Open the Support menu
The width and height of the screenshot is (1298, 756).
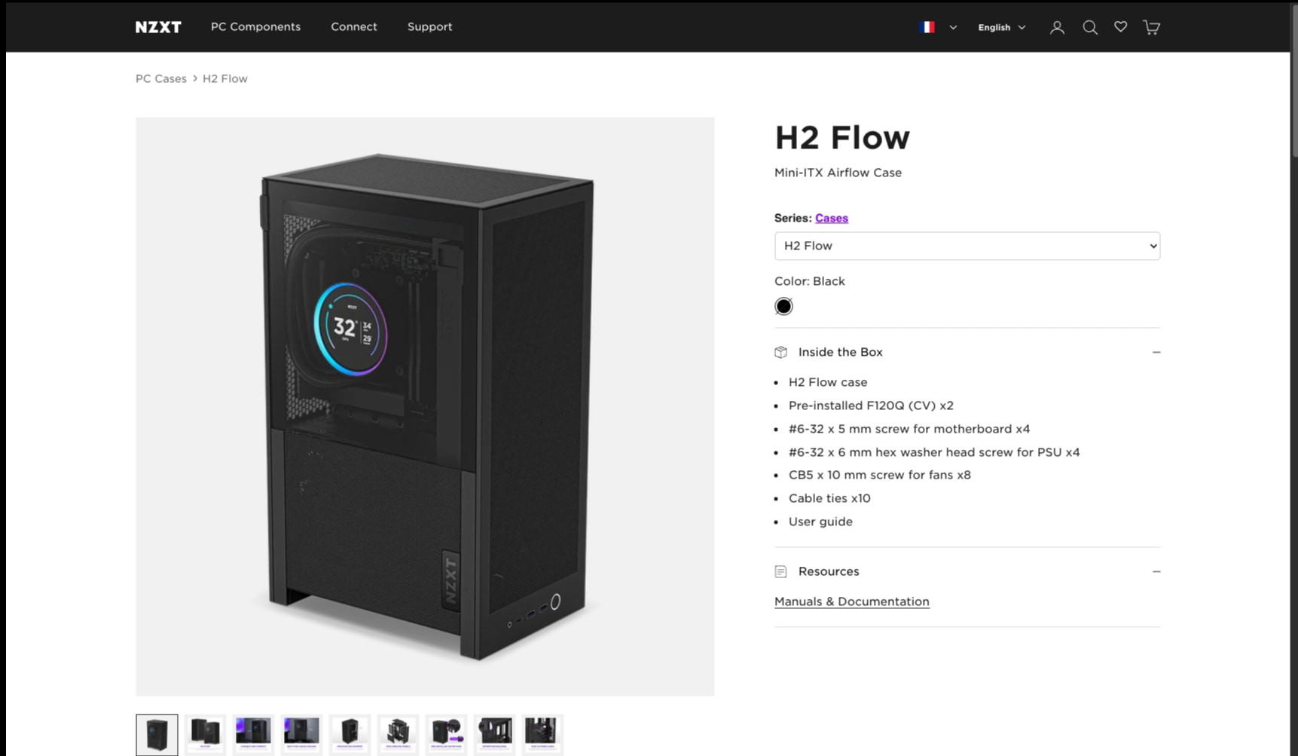[x=430, y=26]
